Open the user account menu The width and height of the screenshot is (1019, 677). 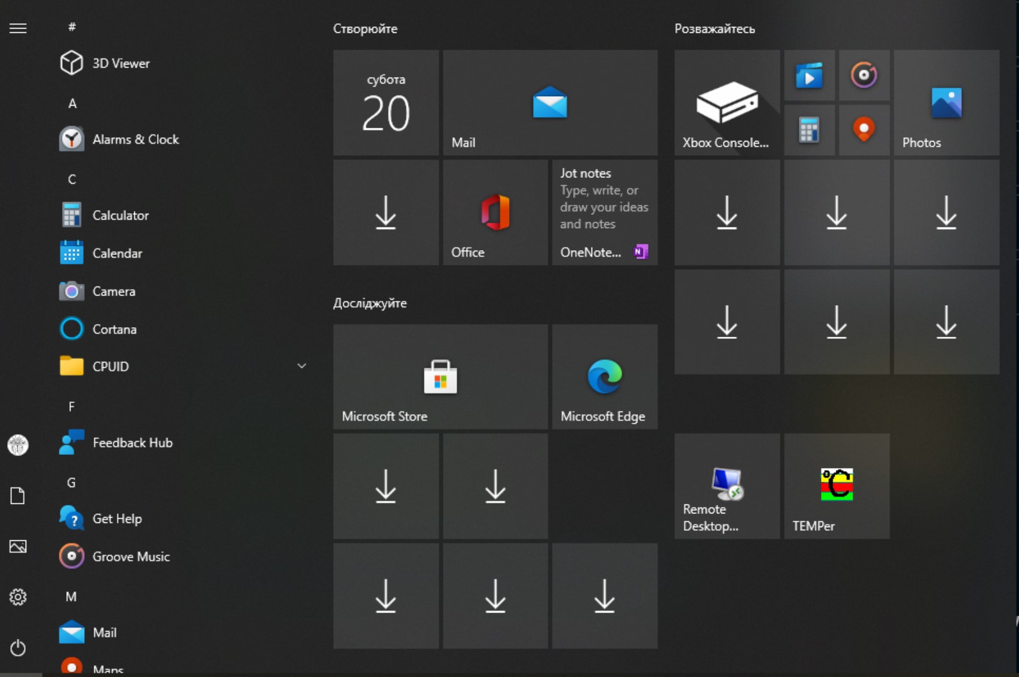pyautogui.click(x=18, y=445)
